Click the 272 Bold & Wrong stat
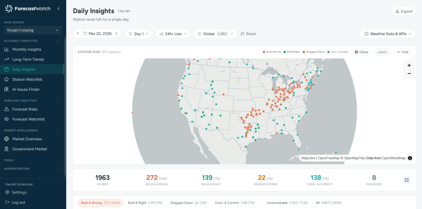This screenshot has height=209, width=422. (157, 180)
